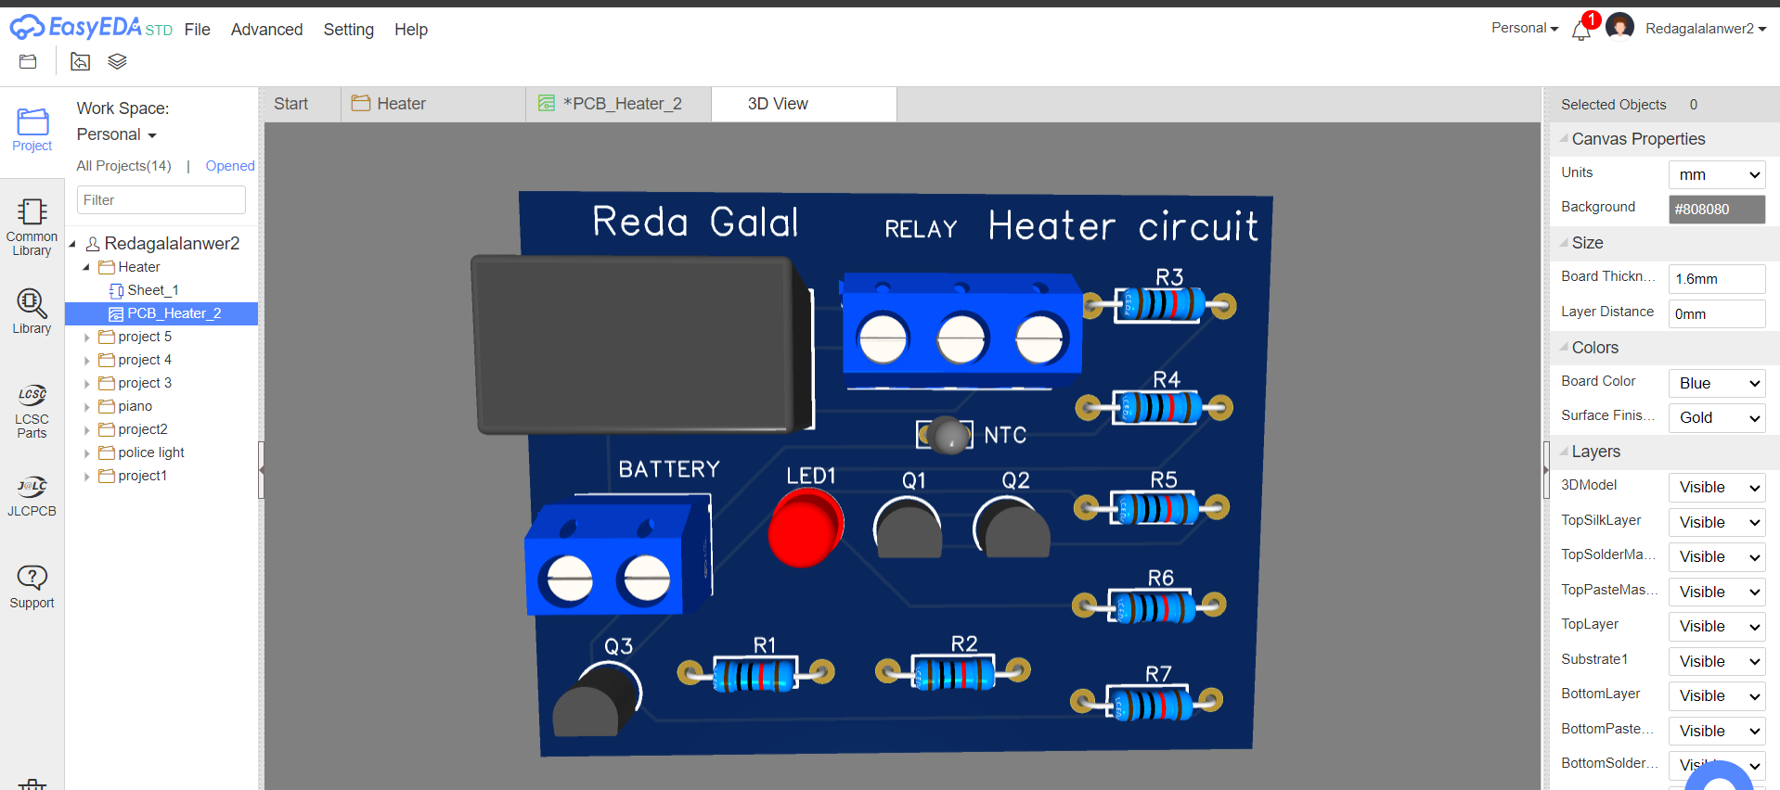Click the All Projects(14) link

coord(123,166)
